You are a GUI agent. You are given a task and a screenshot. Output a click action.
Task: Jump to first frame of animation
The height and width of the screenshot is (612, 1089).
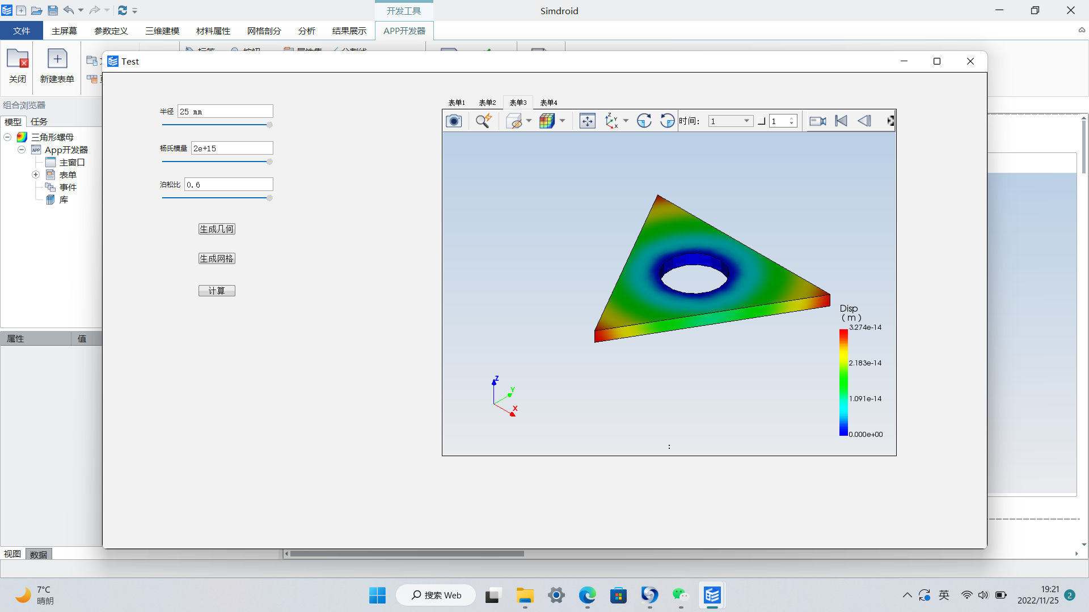click(x=841, y=121)
